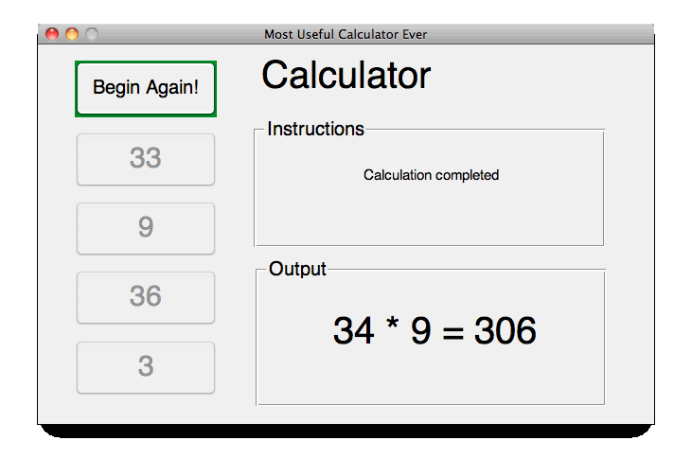Image resolution: width=692 pixels, height=476 pixels.
Task: Hit the number 3 button
Action: (x=146, y=366)
